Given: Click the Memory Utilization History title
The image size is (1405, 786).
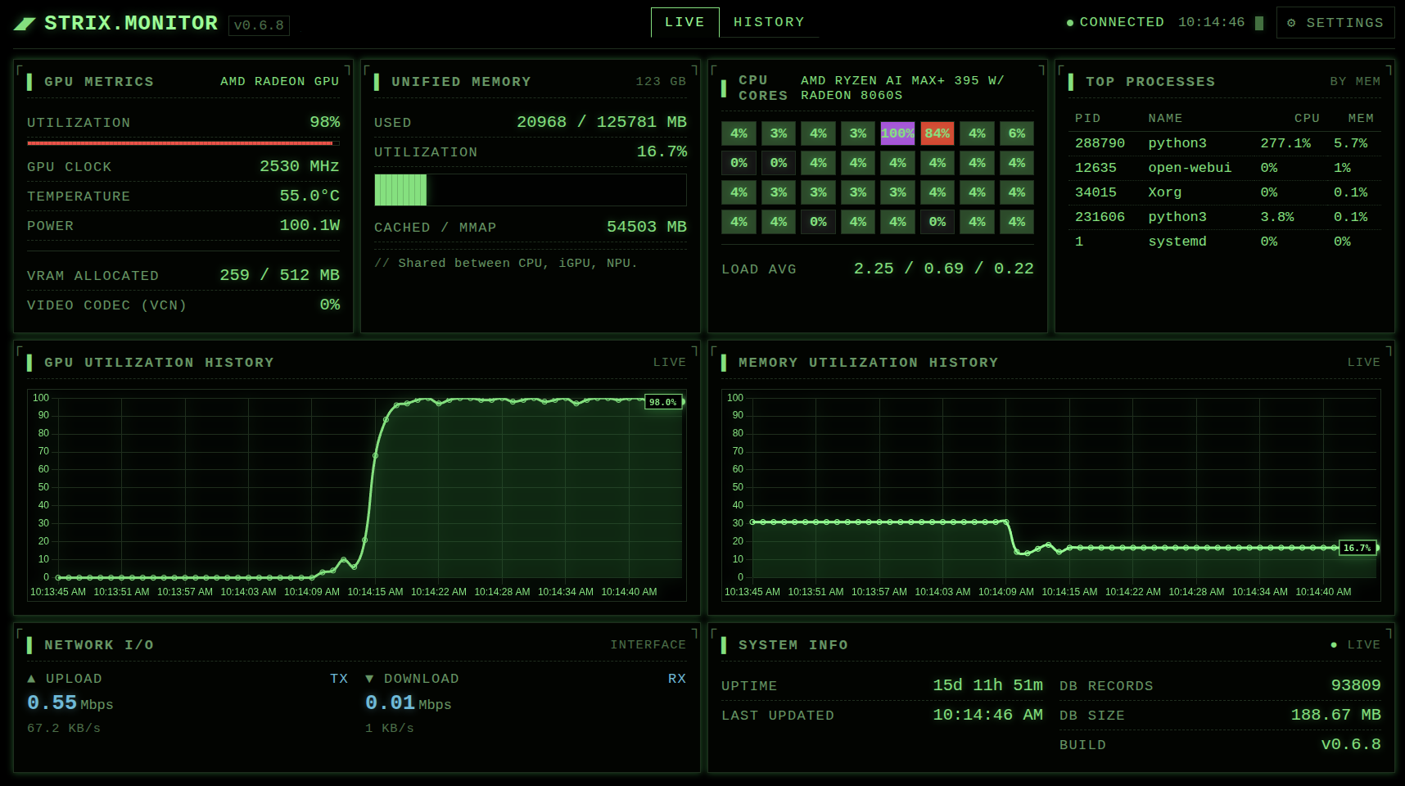Looking at the screenshot, I should tap(869, 362).
